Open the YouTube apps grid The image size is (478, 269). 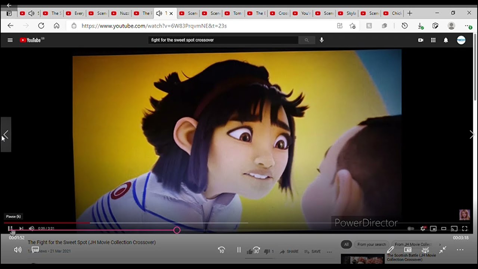point(433,40)
